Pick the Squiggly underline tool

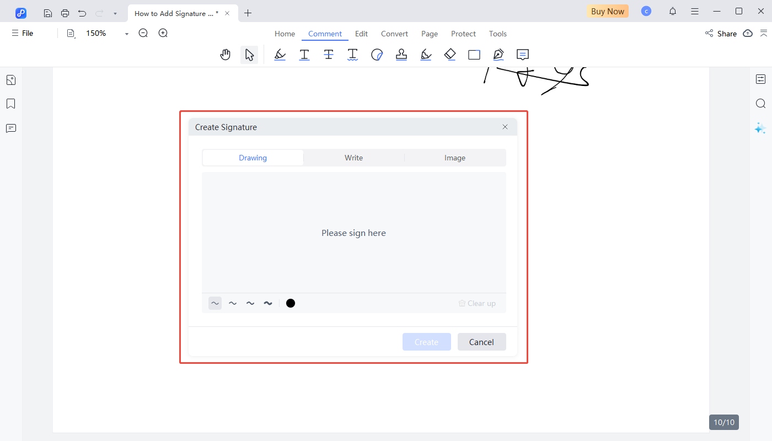(353, 55)
